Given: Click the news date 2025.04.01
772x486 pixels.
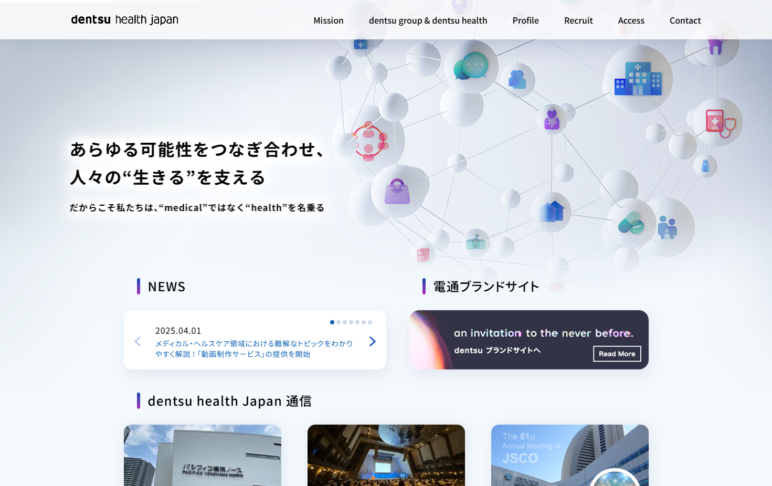Looking at the screenshot, I should point(178,331).
